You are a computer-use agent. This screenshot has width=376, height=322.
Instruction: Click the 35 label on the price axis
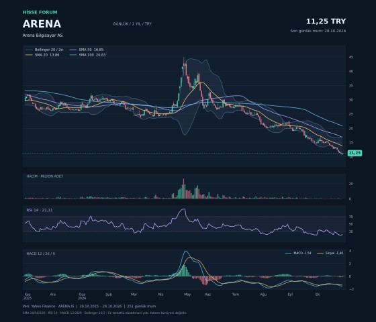point(351,86)
